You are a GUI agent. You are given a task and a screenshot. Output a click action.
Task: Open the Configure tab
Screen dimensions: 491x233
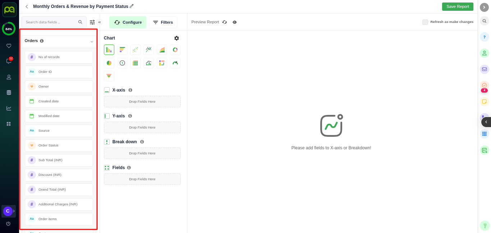pos(128,22)
